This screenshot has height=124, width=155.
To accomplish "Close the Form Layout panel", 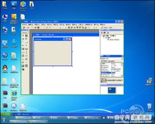I will (122, 85).
